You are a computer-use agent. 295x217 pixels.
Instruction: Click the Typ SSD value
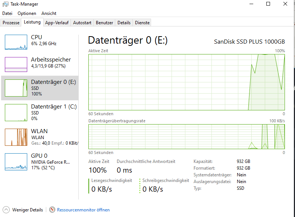tap(241, 188)
